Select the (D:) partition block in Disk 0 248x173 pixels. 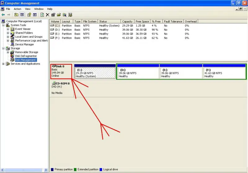pyautogui.click(x=138, y=73)
